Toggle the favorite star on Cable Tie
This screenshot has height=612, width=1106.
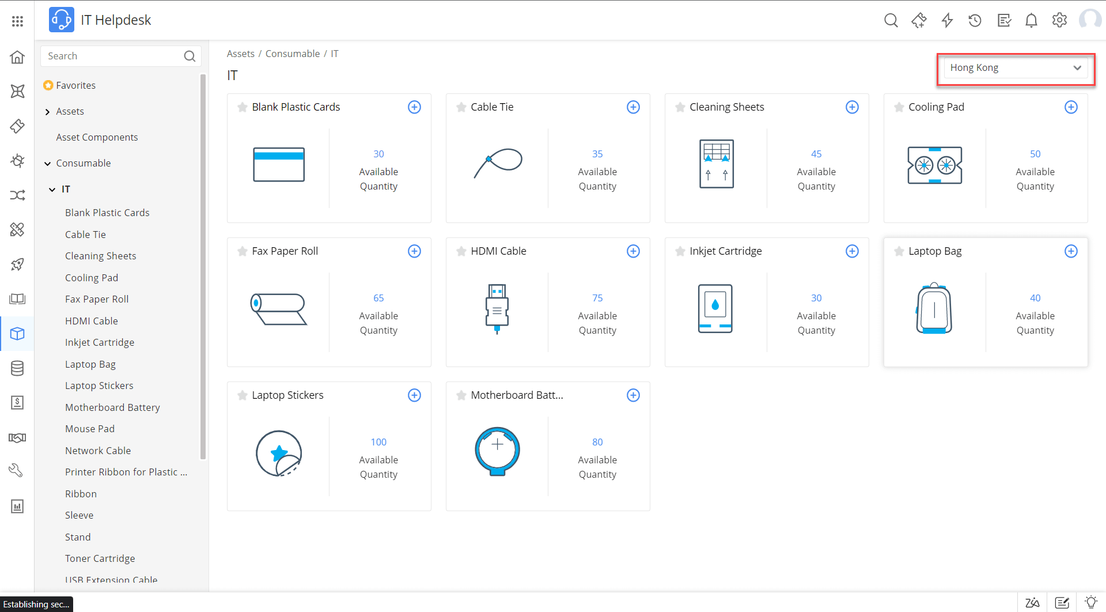pyautogui.click(x=461, y=107)
